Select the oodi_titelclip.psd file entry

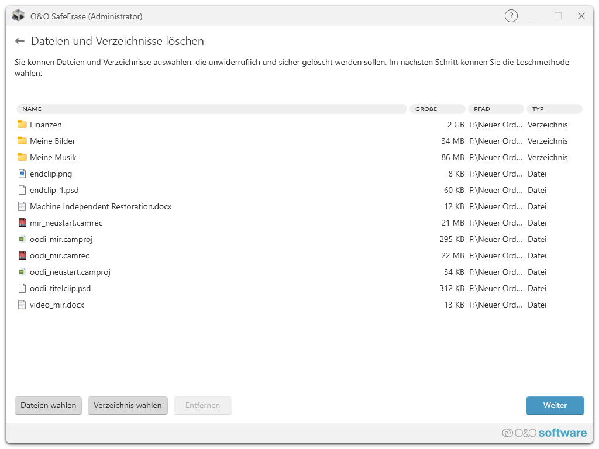point(60,288)
